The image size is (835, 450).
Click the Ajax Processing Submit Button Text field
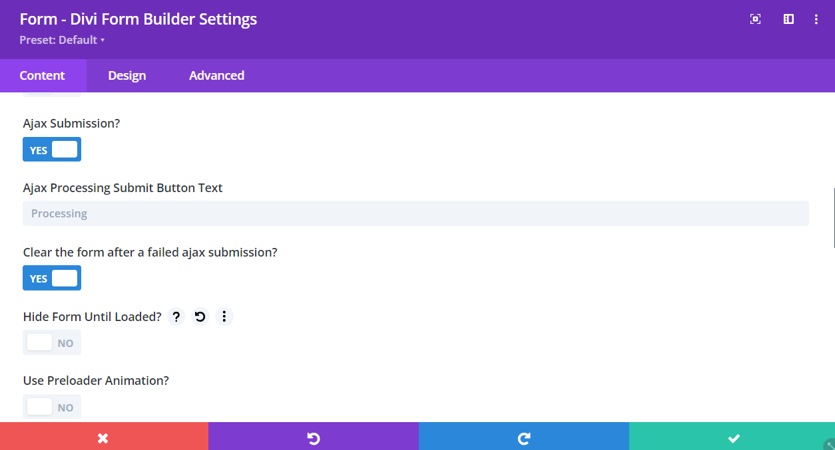(417, 213)
